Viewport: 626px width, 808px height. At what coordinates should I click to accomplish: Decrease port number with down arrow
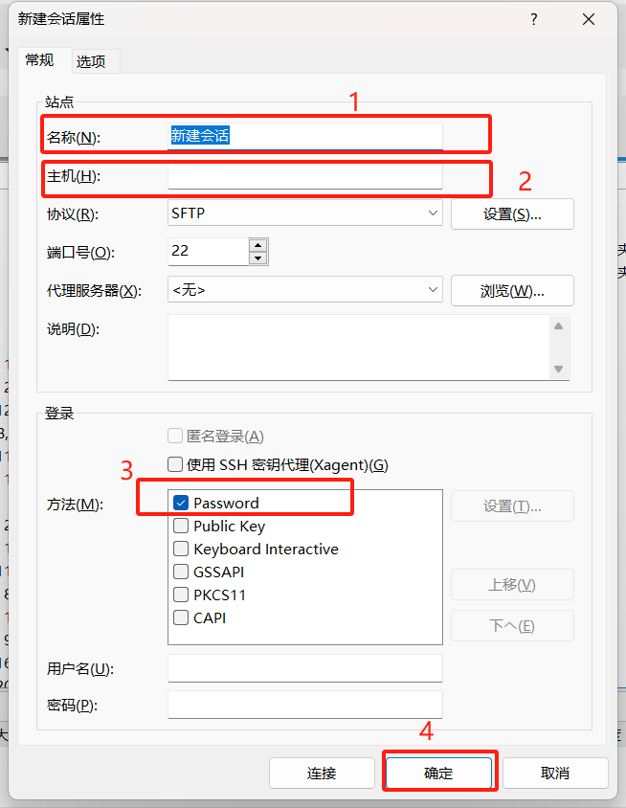[258, 258]
